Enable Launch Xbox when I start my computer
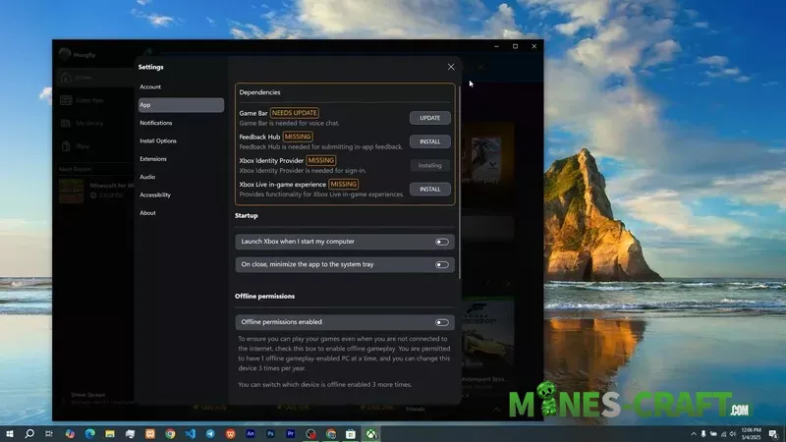The width and height of the screenshot is (786, 442). 441,242
